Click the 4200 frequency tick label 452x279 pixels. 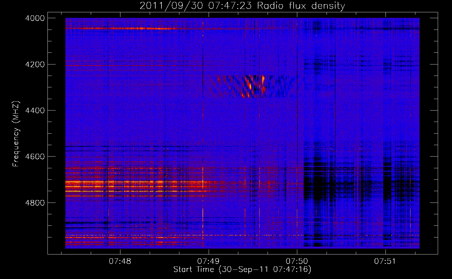[x=35, y=64]
